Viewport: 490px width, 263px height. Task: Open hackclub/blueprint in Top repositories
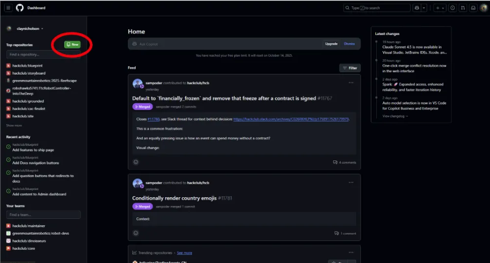(x=27, y=65)
